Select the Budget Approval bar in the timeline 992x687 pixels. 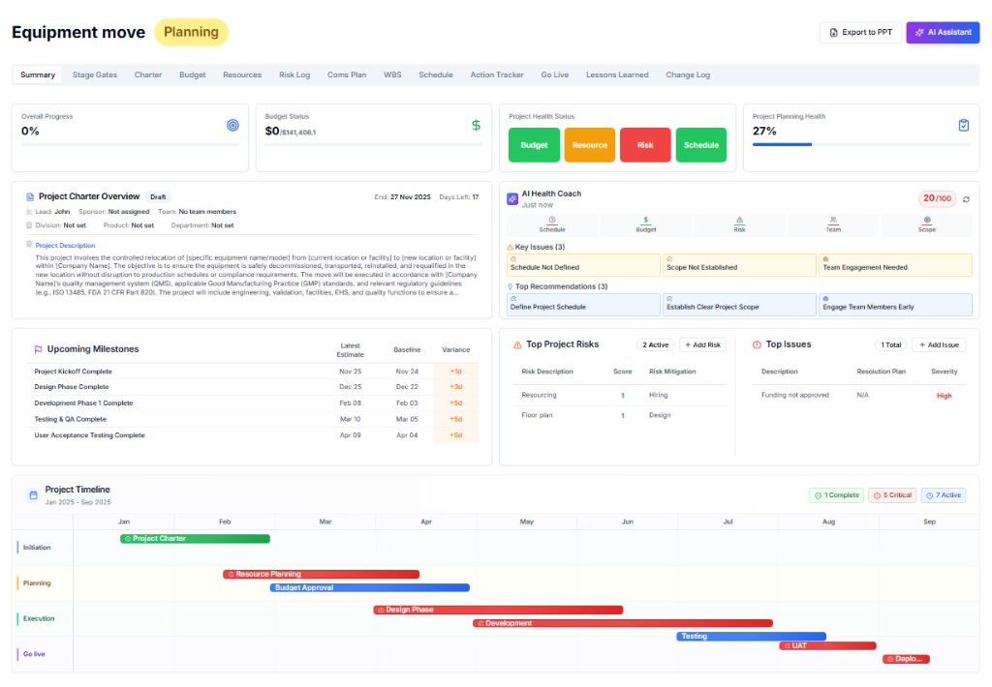tap(368, 586)
